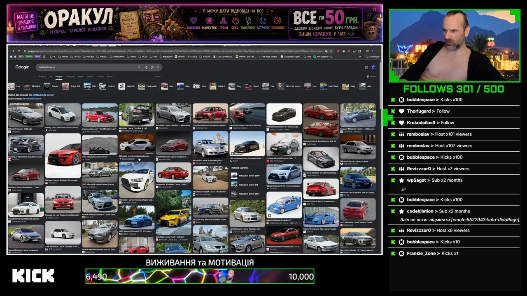Filter images by the Body kit chip
Image resolution: width=527 pixels, height=296 pixels.
127,86
